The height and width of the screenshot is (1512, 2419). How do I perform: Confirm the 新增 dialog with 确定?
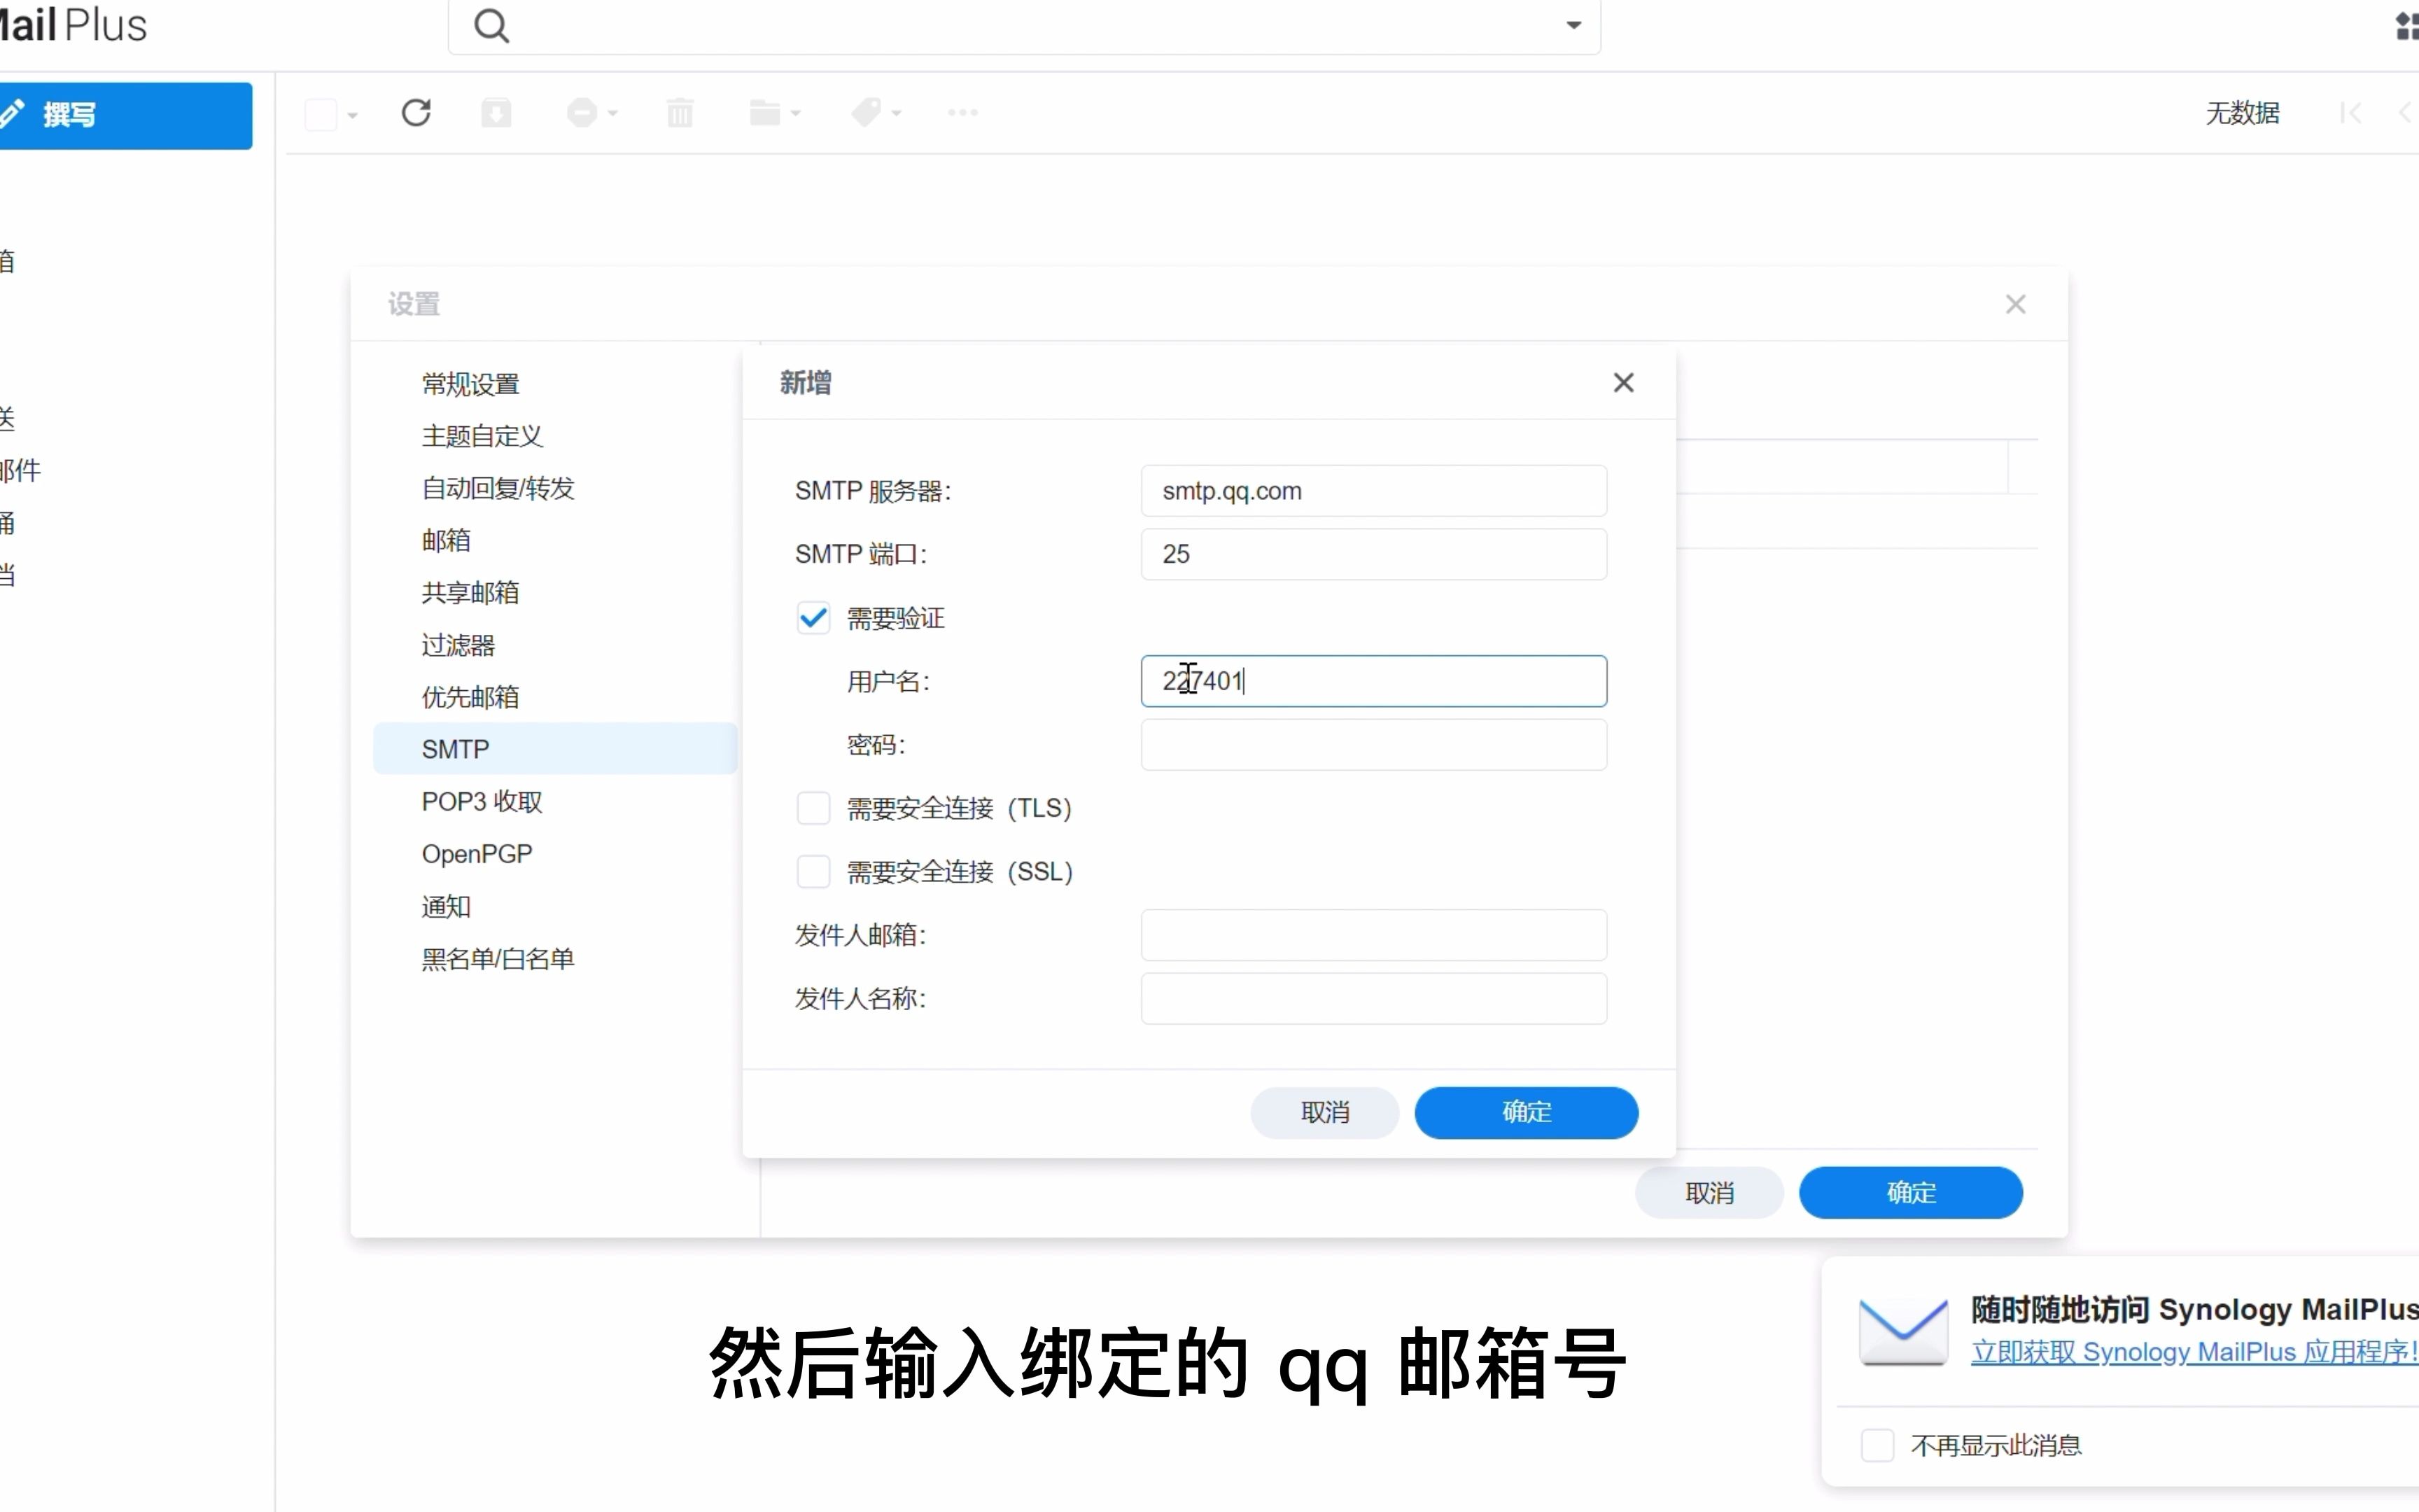[1527, 1112]
